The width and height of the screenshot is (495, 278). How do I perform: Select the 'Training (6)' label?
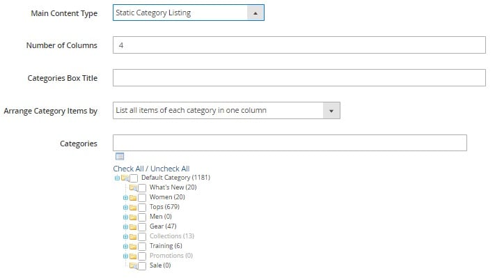click(x=166, y=246)
